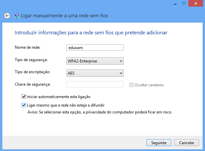The image size is (205, 151).
Task: Open the Tipo de segurança WPA2-Enterprise dropdown
Action: 95,61
